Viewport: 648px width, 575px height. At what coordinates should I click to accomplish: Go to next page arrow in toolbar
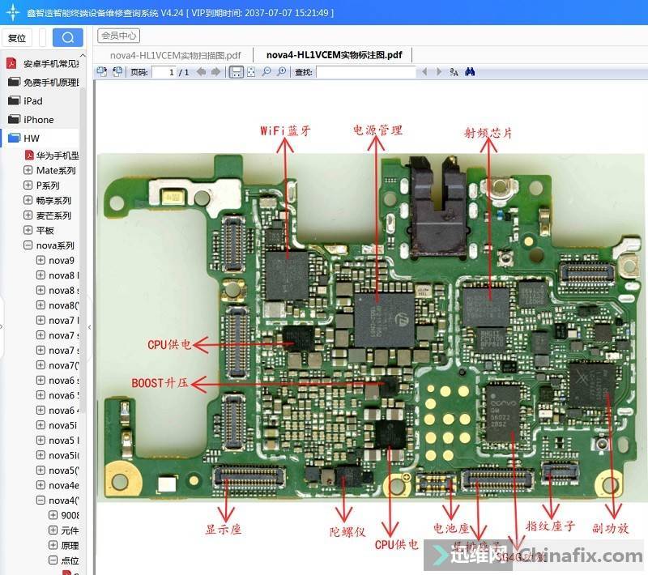point(215,72)
